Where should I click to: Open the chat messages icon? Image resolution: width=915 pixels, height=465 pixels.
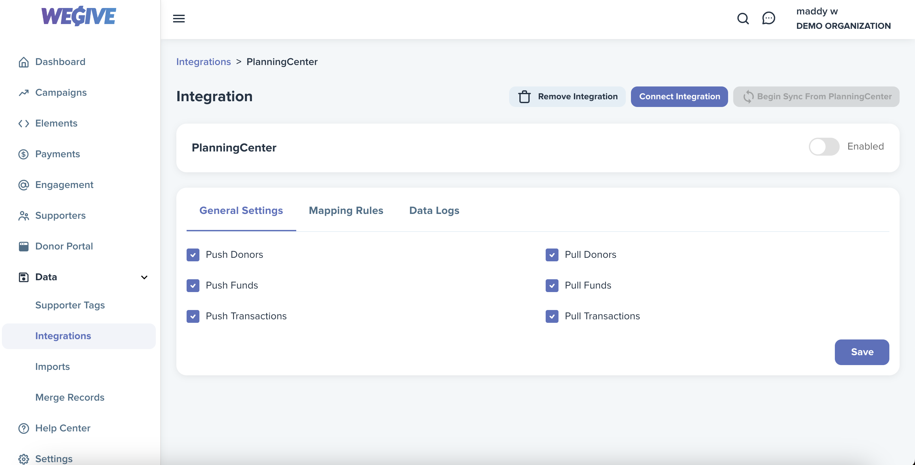(768, 18)
